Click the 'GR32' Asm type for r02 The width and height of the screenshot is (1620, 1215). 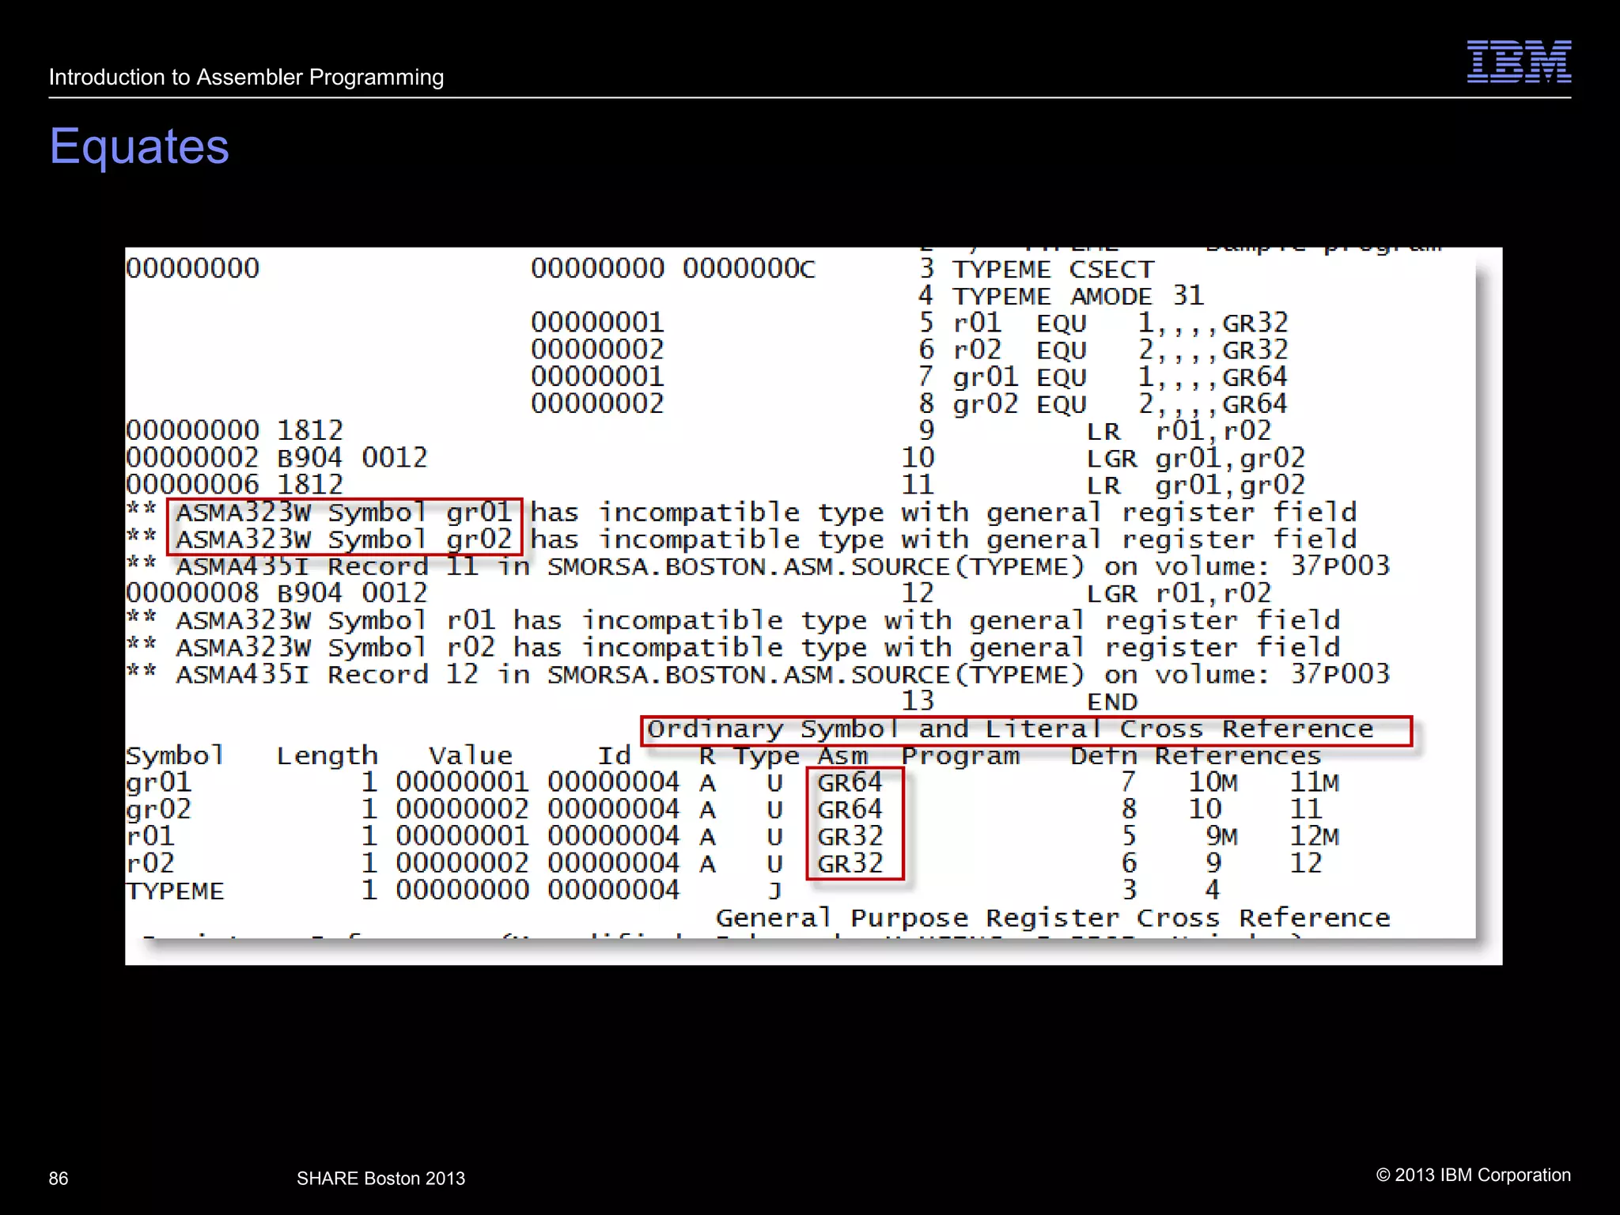(x=850, y=864)
